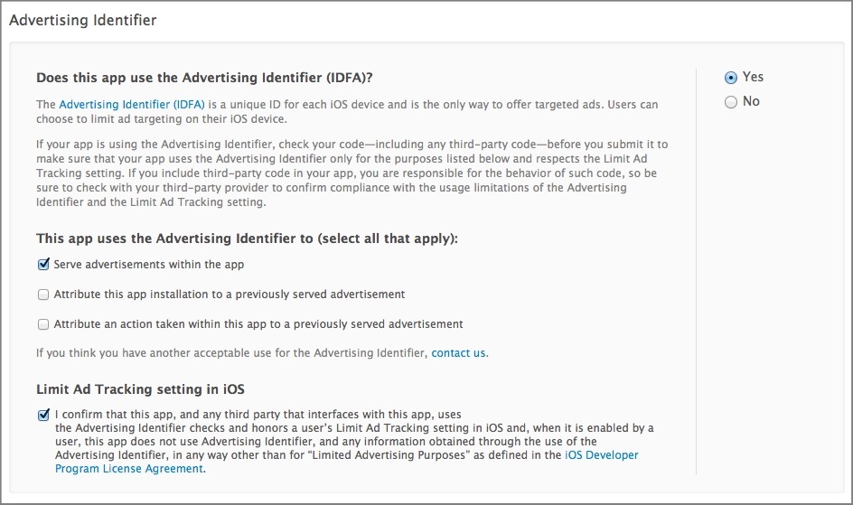
Task: Follow the "contact us" link
Action: coord(458,353)
